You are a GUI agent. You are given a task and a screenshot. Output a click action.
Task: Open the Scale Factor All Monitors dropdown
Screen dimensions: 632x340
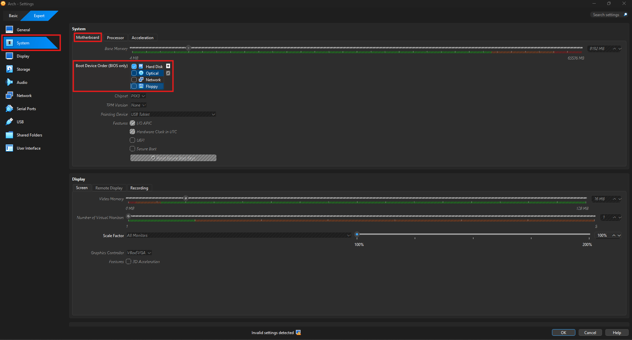tap(239, 235)
